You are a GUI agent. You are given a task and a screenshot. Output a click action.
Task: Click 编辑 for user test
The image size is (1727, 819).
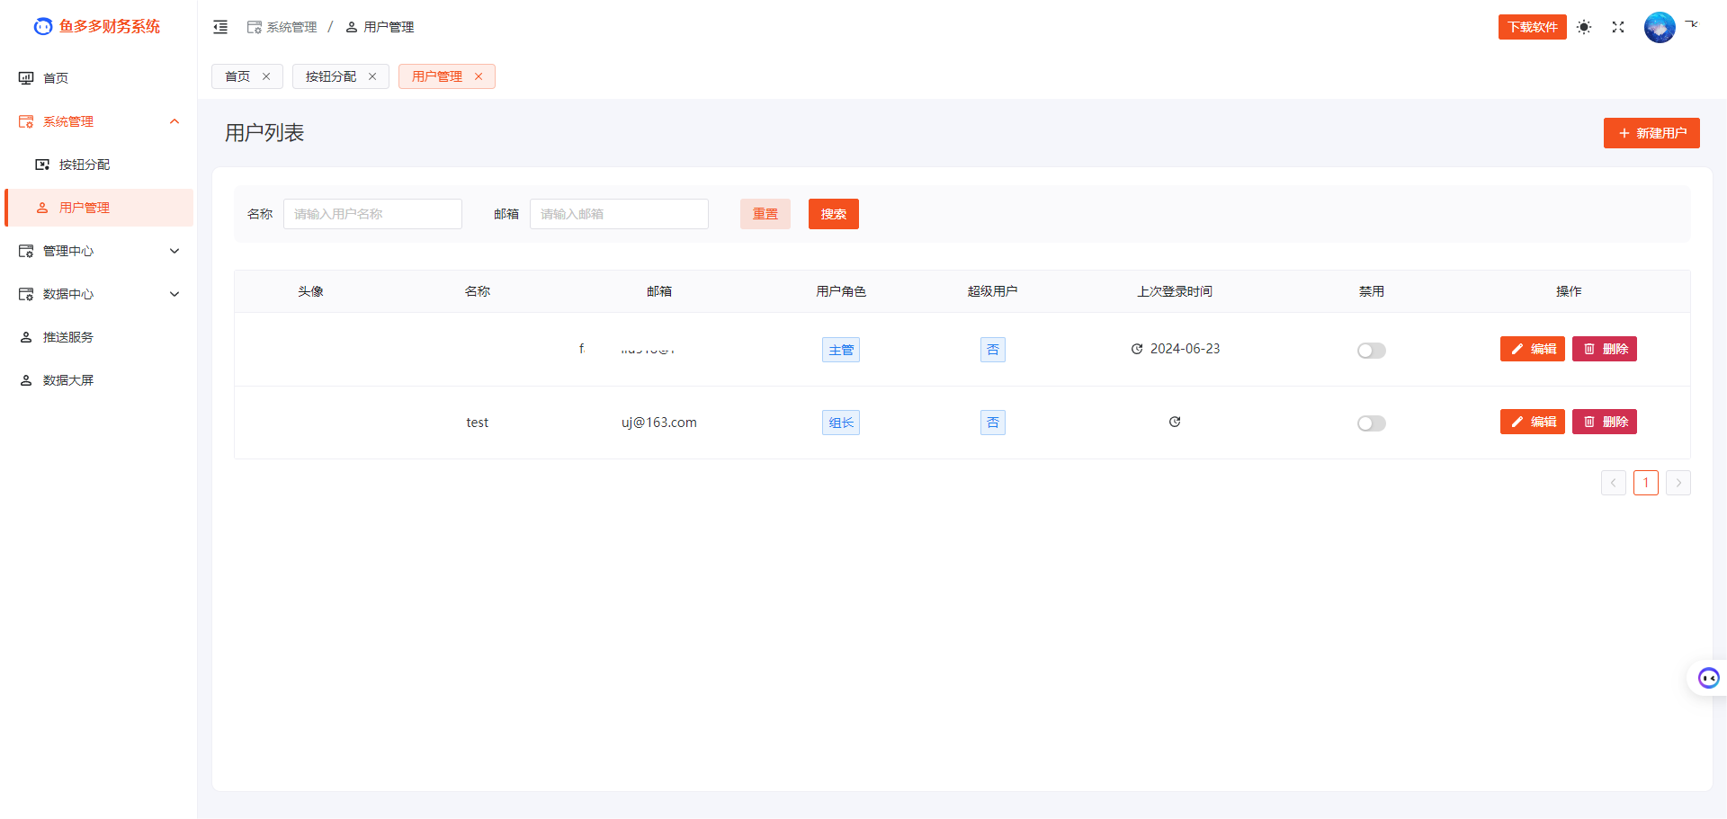1532,422
